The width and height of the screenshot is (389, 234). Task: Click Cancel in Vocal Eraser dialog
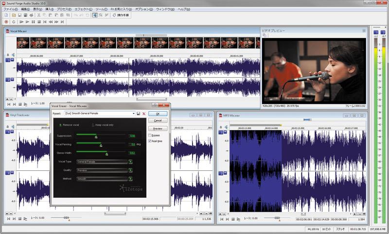(x=158, y=120)
